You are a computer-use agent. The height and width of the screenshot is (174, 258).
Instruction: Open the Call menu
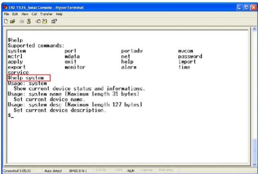click(x=34, y=14)
